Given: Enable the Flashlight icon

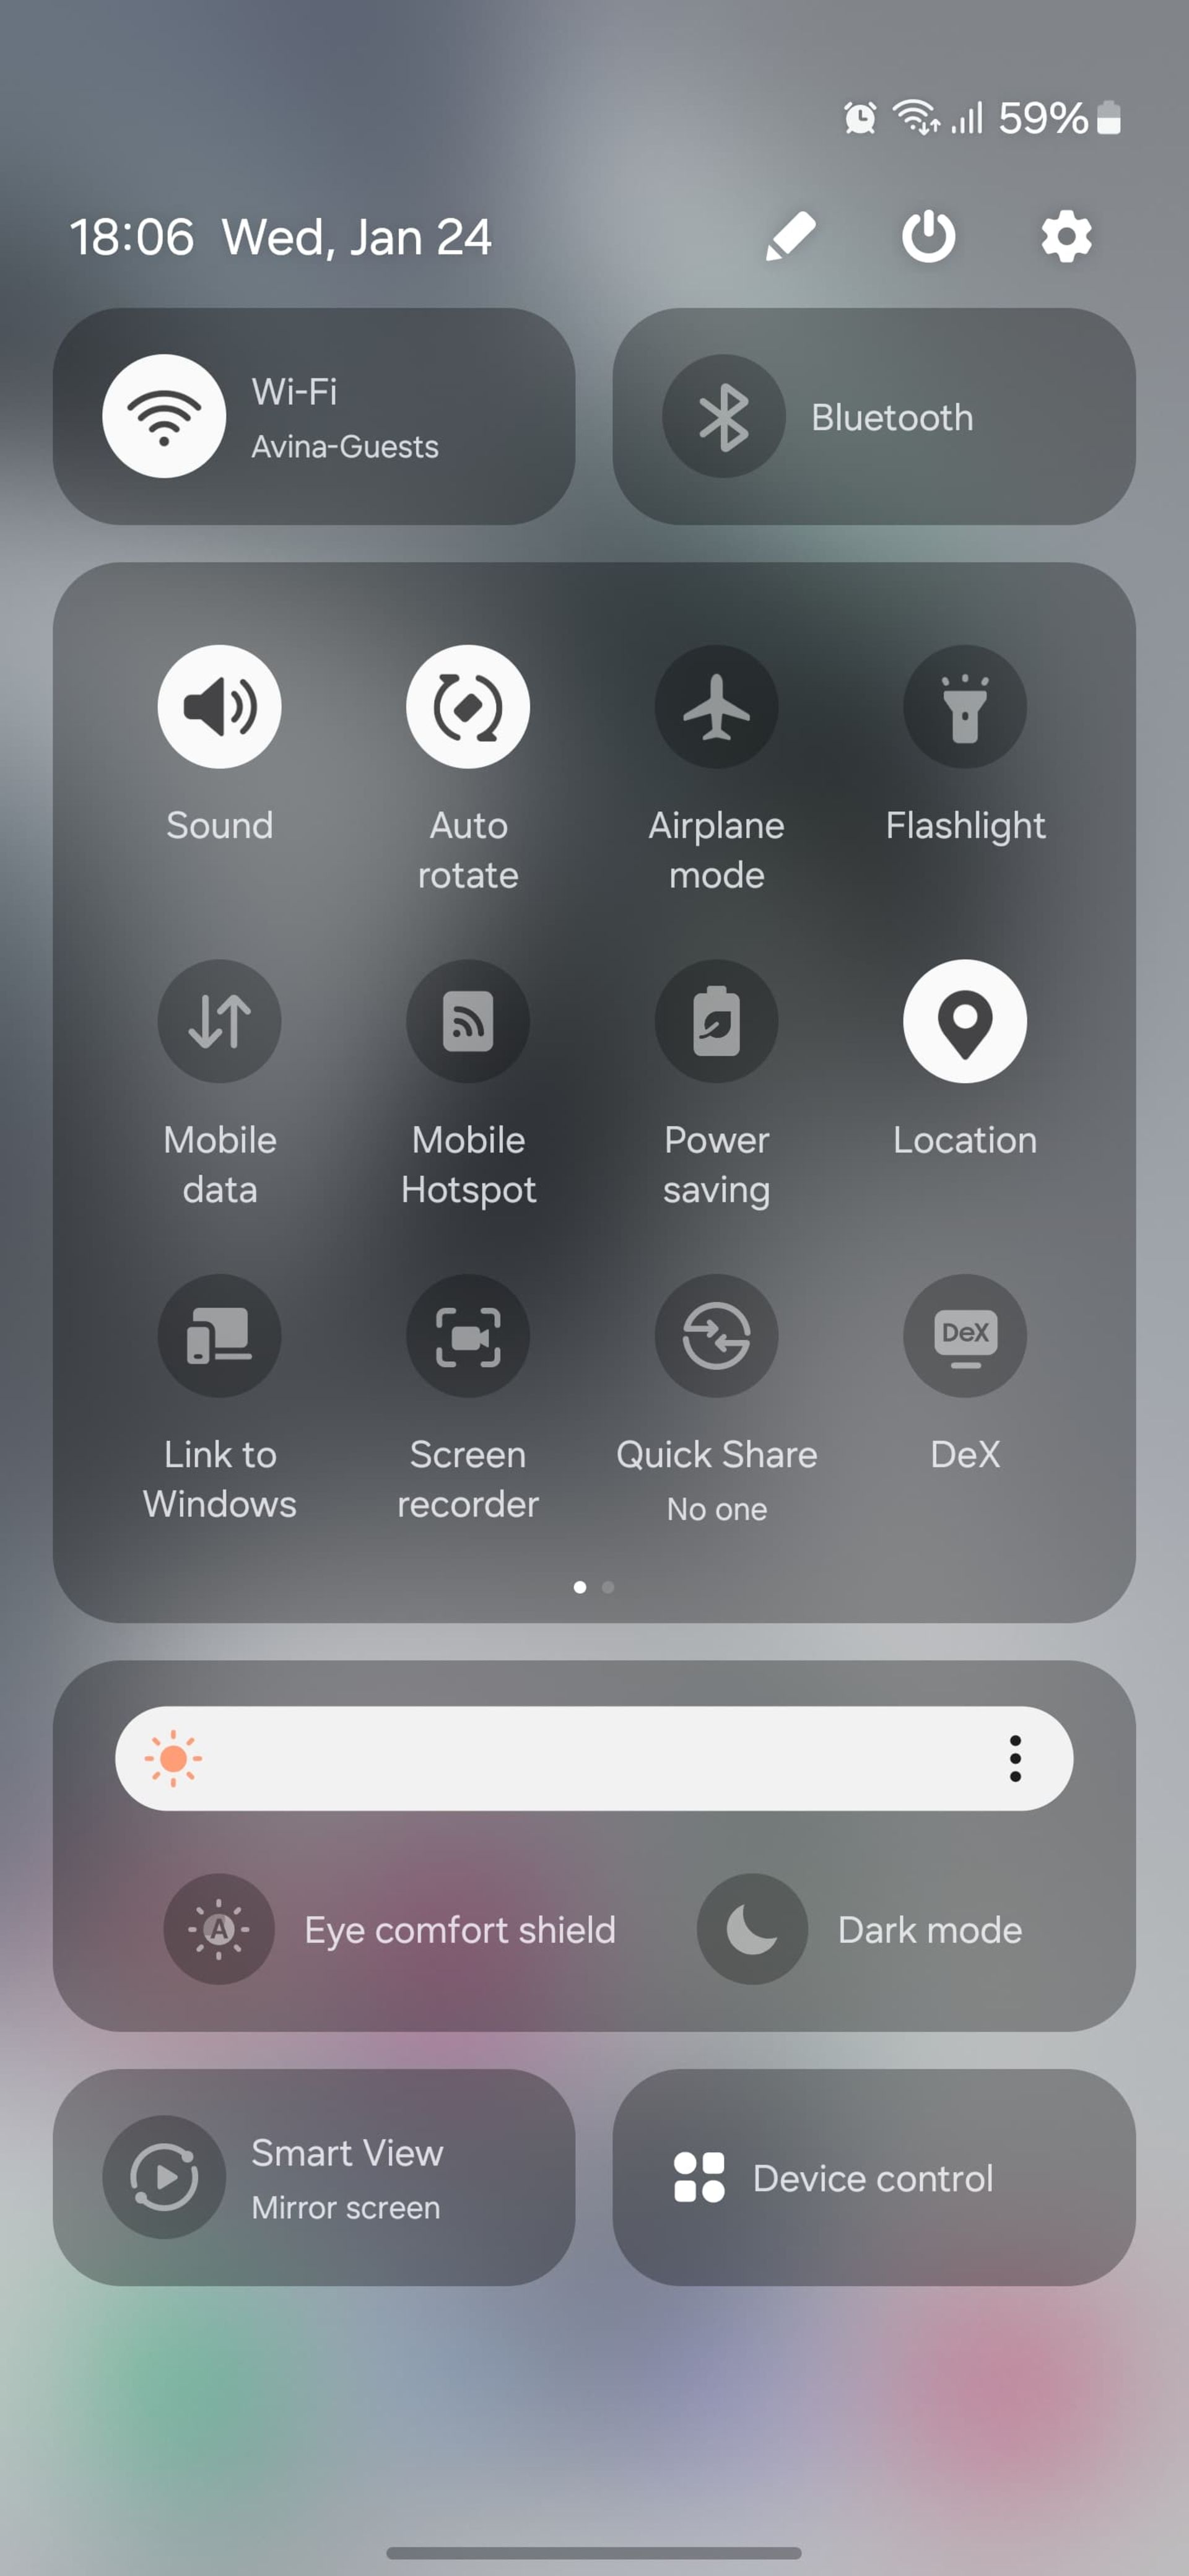Looking at the screenshot, I should point(964,707).
